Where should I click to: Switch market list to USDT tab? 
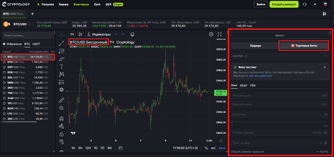(36, 44)
